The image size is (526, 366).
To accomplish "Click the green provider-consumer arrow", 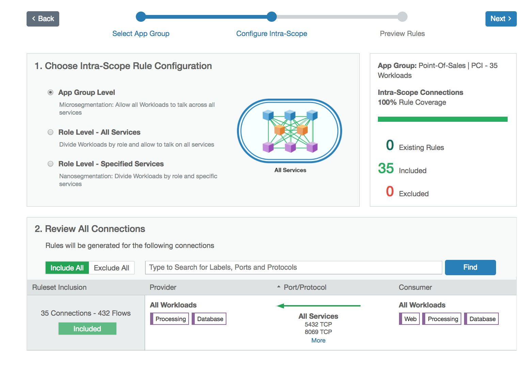I will 319,306.
